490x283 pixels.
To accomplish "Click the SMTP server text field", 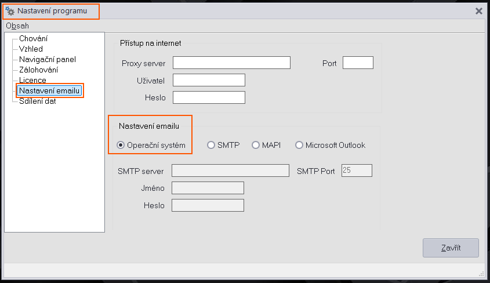I will click(230, 170).
